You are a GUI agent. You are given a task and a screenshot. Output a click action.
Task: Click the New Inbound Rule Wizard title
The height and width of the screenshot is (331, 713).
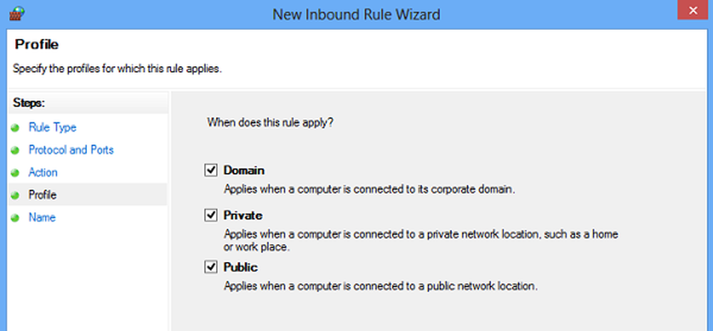click(356, 14)
